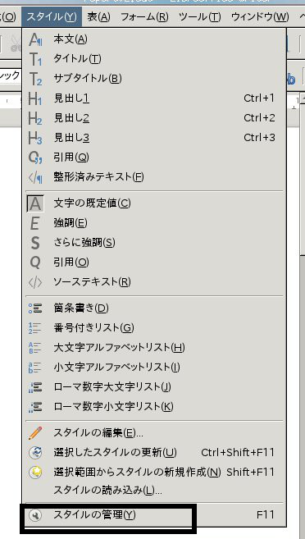This screenshot has height=539, width=305.
Task: Click the 本文 paragraph style icon
Action: tap(35, 39)
